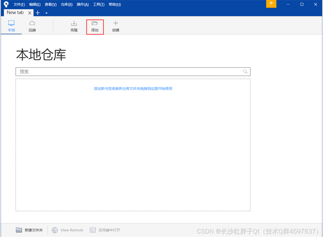The image size is (323, 237).
Task: Select the 本地 computer icon
Action: coord(11,25)
